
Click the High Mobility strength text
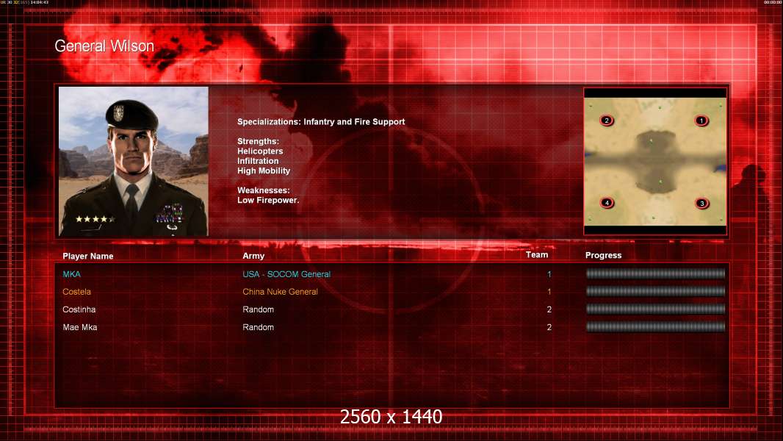click(x=263, y=171)
